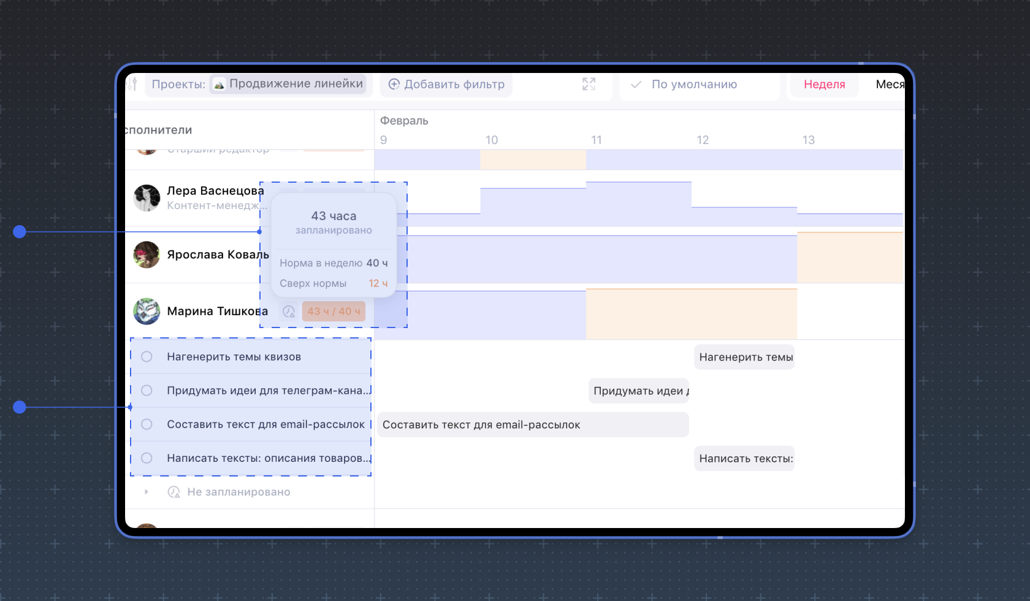1030x601 pixels.
Task: Click the plus icon in Добавить фильтр
Action: click(394, 84)
